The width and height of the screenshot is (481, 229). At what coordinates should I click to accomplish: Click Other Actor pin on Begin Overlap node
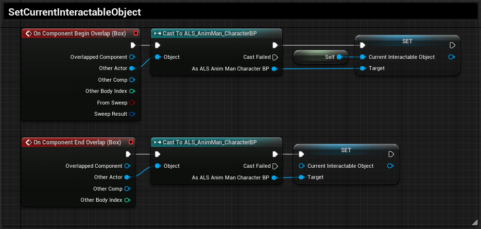click(x=132, y=69)
